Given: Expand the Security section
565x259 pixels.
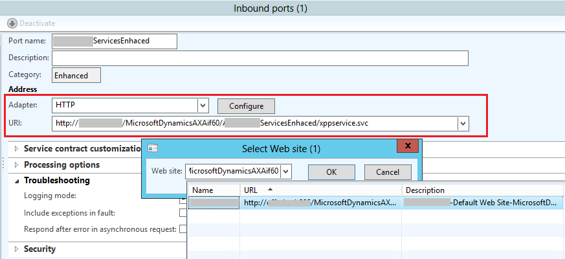Looking at the screenshot, I should coord(17,249).
